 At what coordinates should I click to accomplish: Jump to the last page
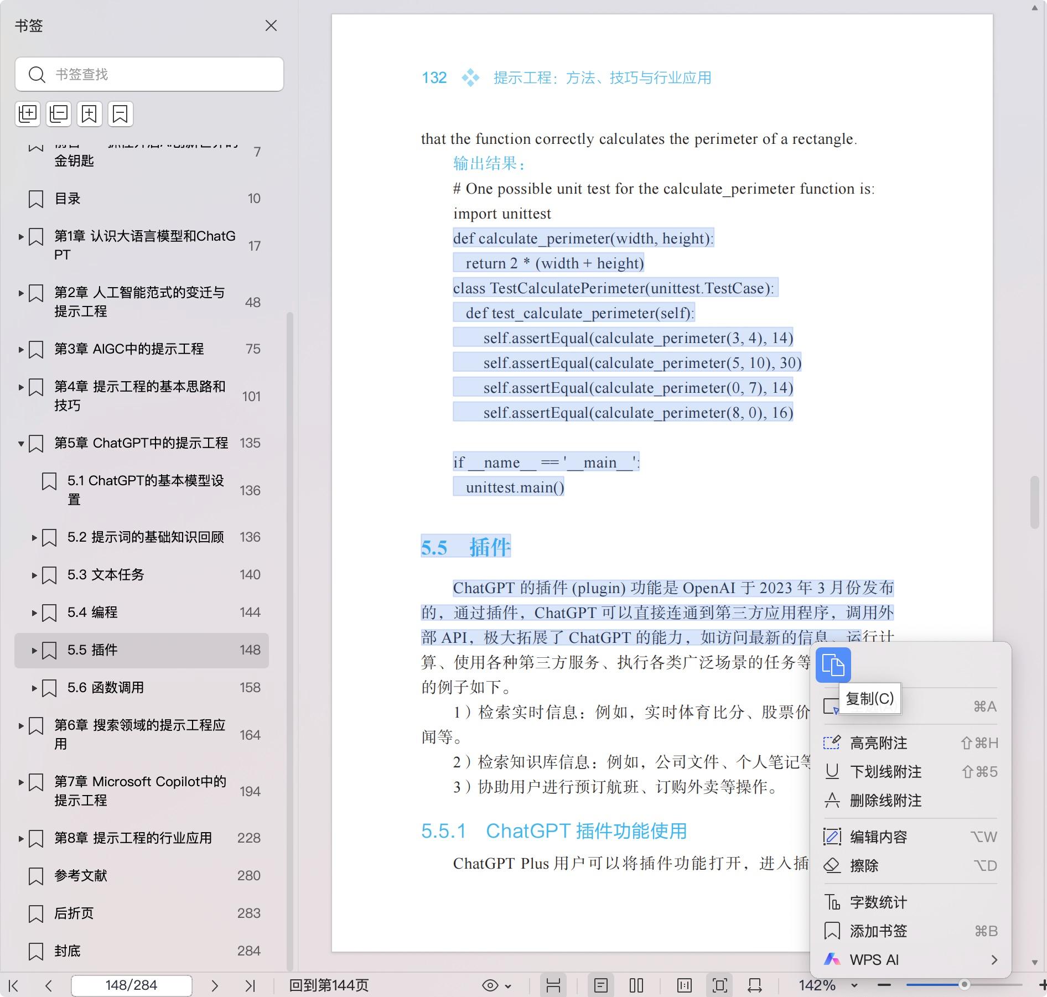tap(250, 985)
